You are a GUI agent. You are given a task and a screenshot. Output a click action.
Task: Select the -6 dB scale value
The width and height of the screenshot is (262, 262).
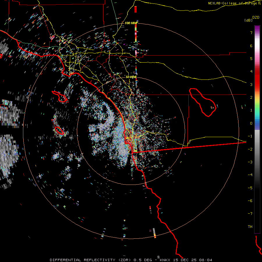tap(250, 201)
